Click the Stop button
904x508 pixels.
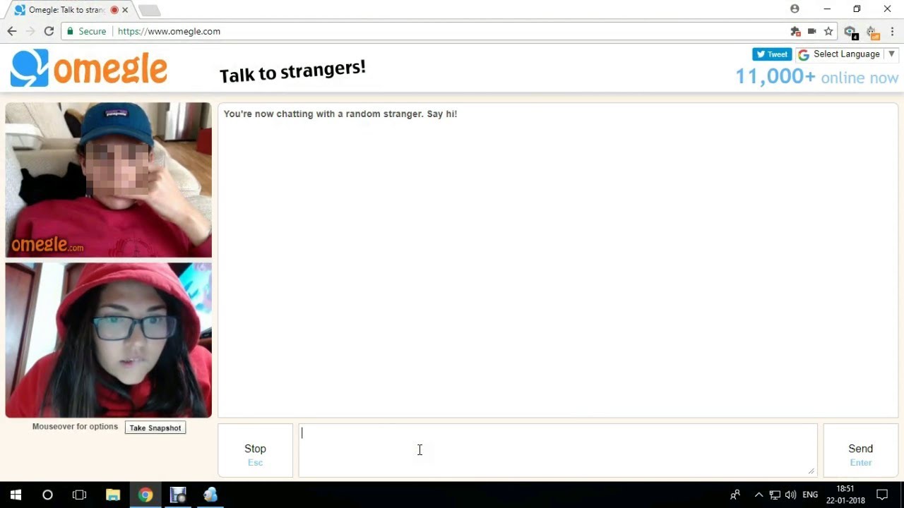(x=255, y=450)
